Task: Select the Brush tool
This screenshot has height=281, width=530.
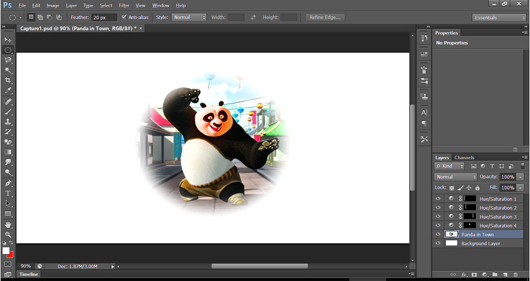Action: tap(8, 112)
